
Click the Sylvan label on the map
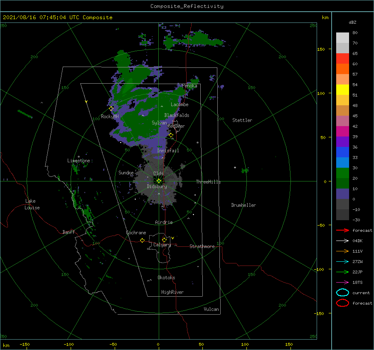(x=159, y=123)
